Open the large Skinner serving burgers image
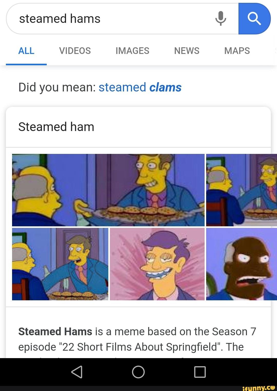This screenshot has width=277, height=391. click(x=108, y=190)
